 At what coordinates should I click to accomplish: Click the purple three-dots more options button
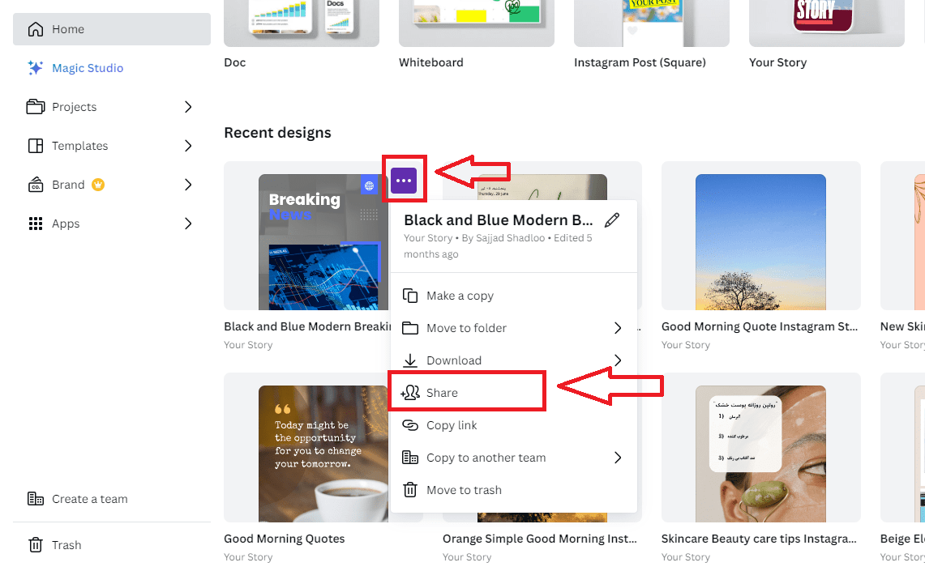pos(404,181)
